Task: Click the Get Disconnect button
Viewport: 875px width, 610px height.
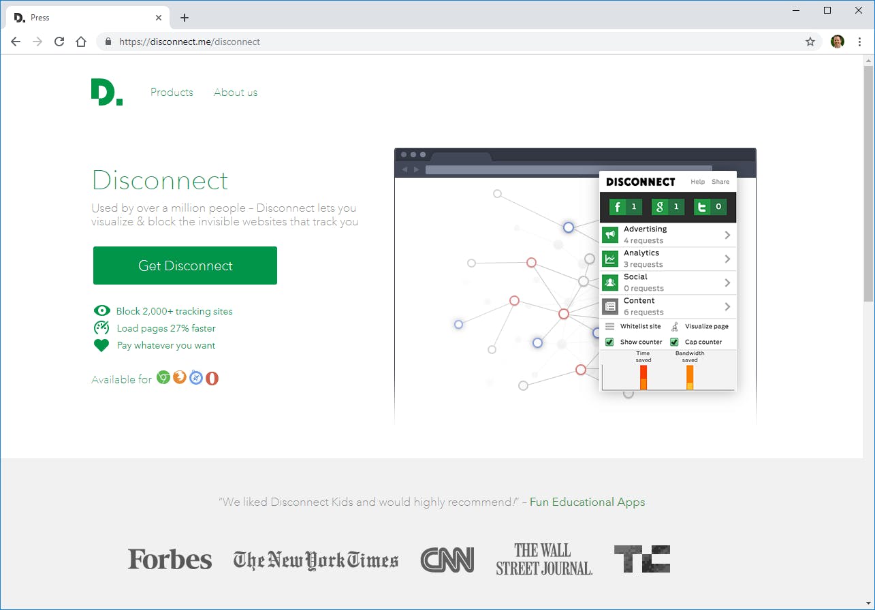Action: 185,266
